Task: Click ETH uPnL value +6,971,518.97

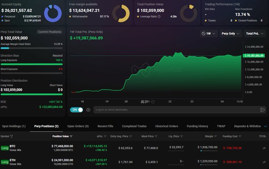Action: click(96, 160)
